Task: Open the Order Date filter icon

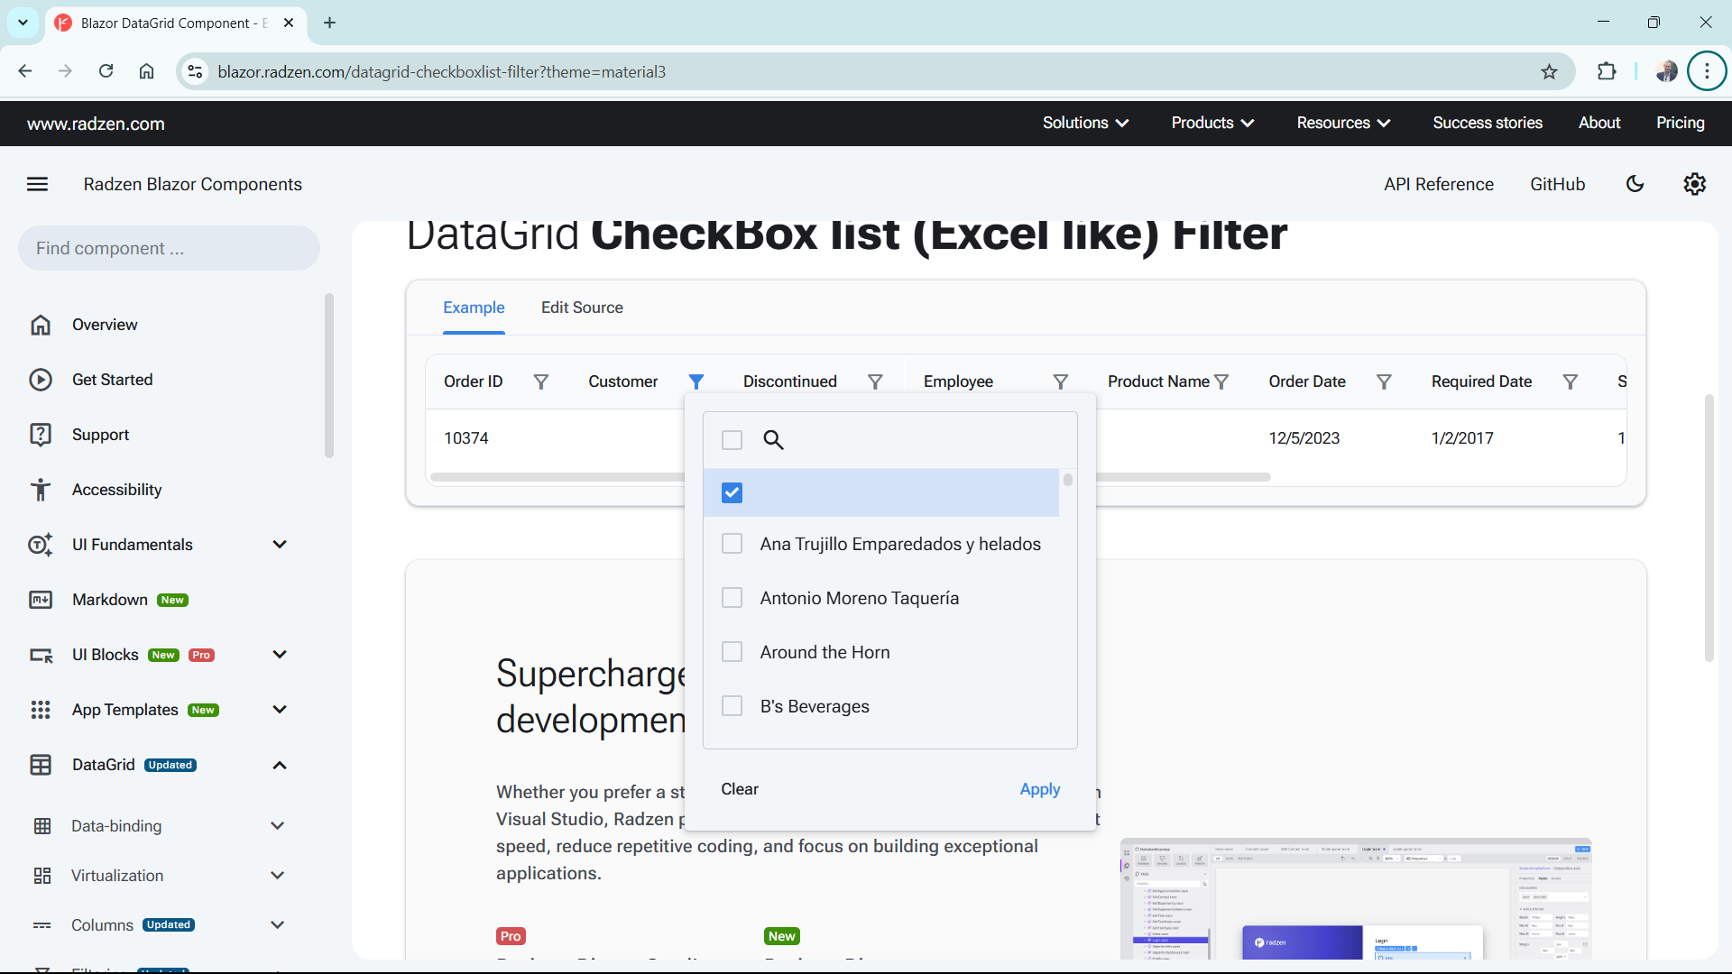Action: click(x=1384, y=381)
